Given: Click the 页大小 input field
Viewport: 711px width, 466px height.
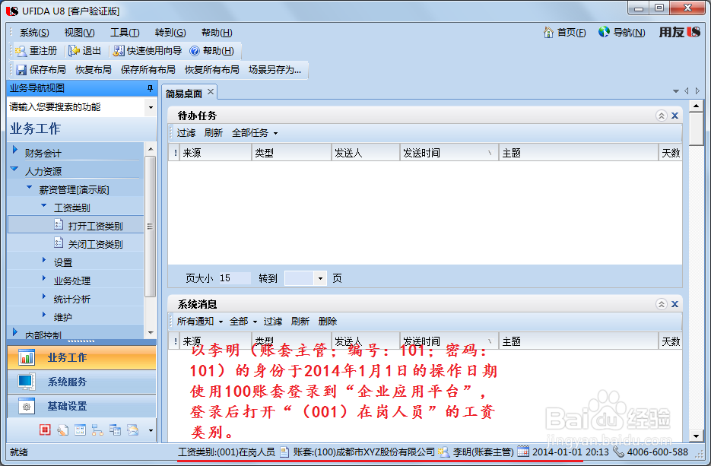Looking at the screenshot, I should coord(234,278).
